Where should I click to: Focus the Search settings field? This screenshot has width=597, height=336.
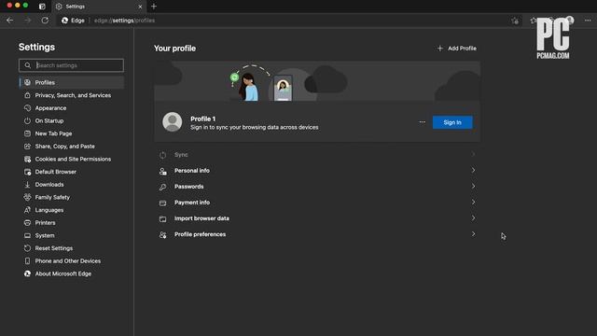[x=71, y=65]
